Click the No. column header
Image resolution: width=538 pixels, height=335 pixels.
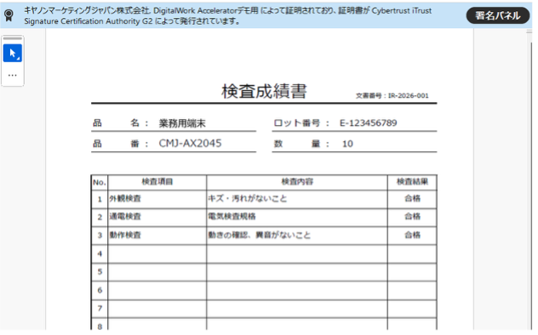point(100,182)
